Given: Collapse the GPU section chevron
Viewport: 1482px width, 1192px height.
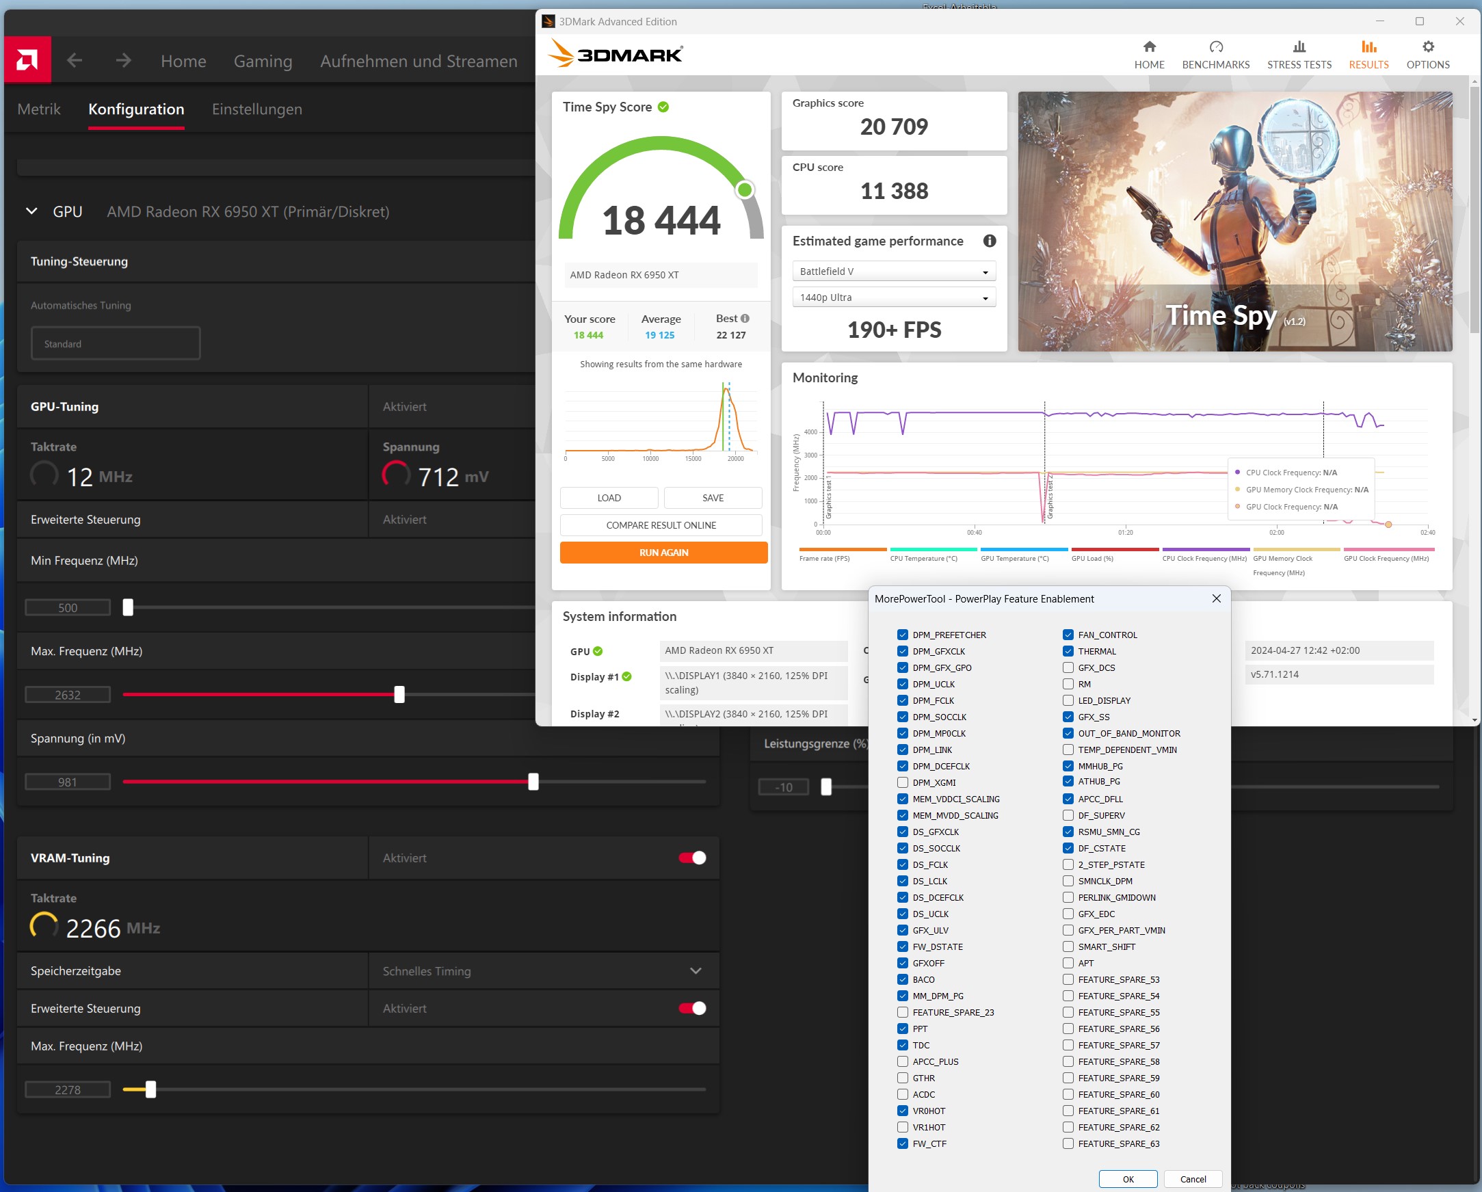Looking at the screenshot, I should [31, 211].
